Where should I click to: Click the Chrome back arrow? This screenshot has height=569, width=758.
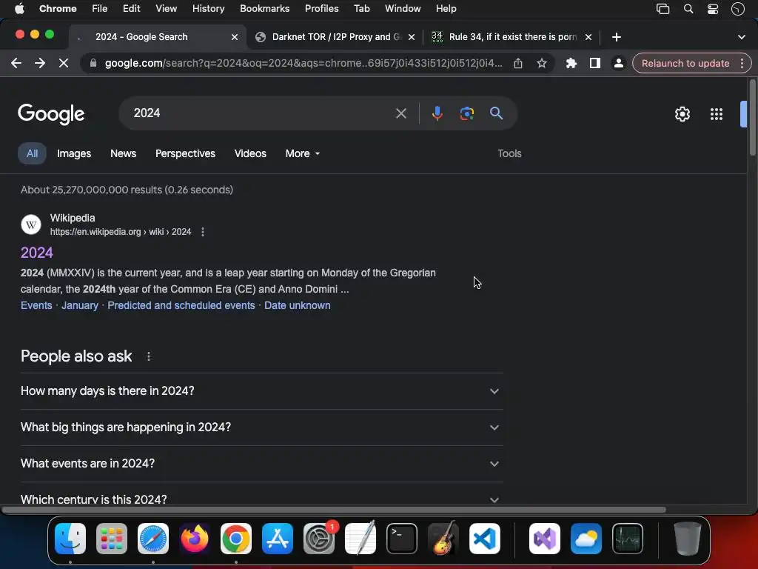point(16,64)
